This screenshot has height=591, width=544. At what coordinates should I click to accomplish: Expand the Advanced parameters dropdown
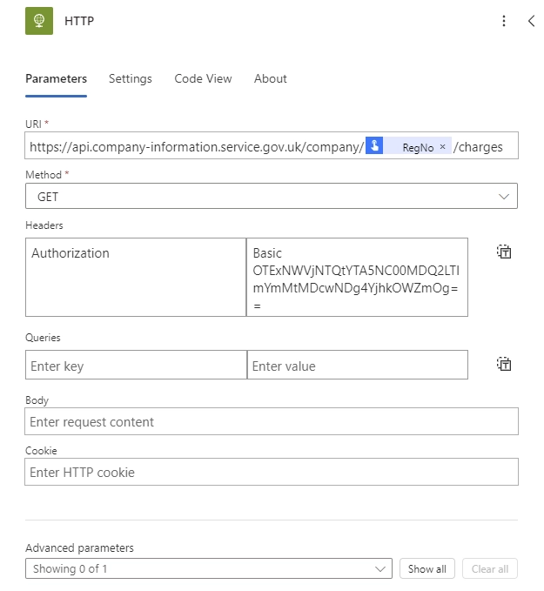(x=209, y=568)
